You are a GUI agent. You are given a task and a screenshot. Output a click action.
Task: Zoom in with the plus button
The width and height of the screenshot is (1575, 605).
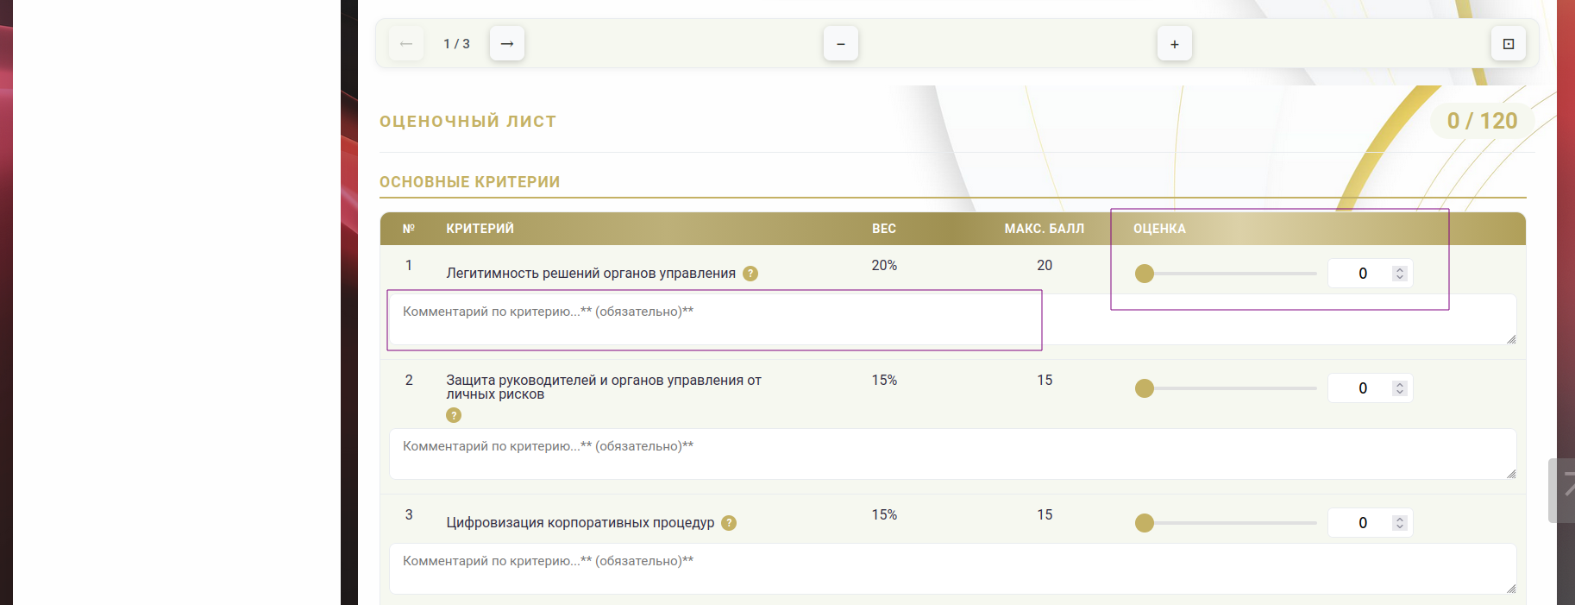coord(1174,44)
